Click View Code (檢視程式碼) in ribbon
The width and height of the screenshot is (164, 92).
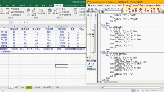coord(64,12)
